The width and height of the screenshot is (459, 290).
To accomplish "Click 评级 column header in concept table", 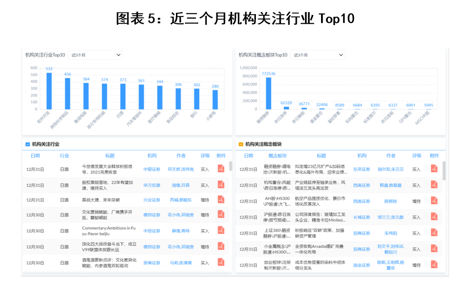I will (x=417, y=155).
